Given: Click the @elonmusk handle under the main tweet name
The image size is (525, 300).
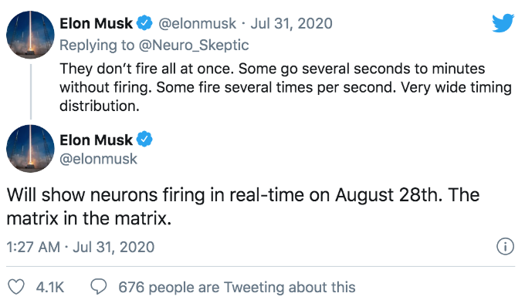Looking at the screenshot, I should coord(99,159).
